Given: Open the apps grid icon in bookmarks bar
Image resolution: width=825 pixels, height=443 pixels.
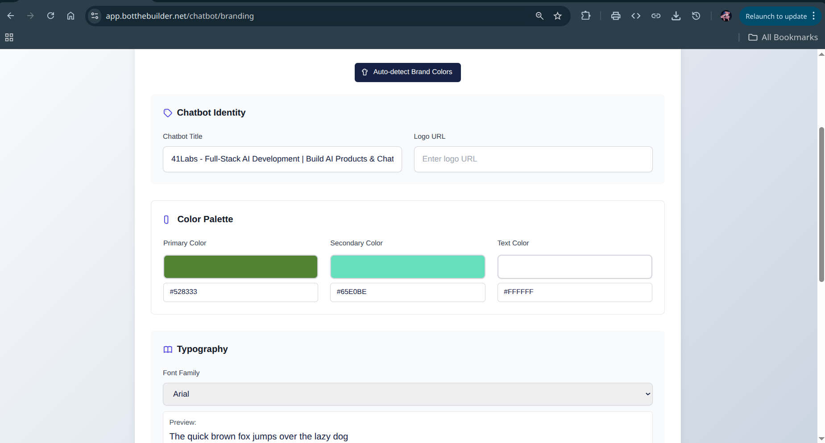Looking at the screenshot, I should (9, 37).
